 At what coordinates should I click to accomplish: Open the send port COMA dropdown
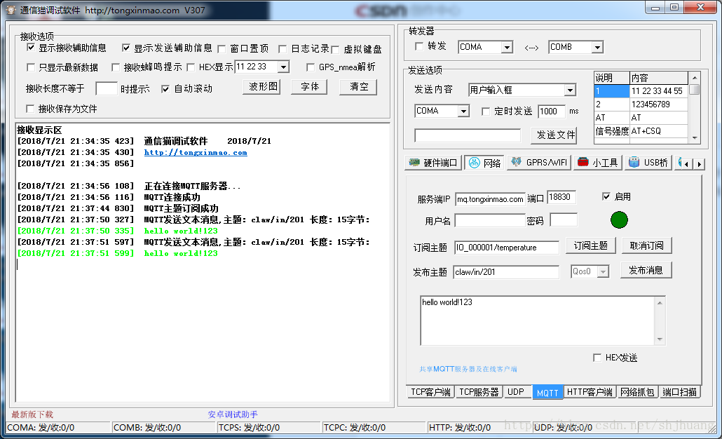tap(463, 112)
